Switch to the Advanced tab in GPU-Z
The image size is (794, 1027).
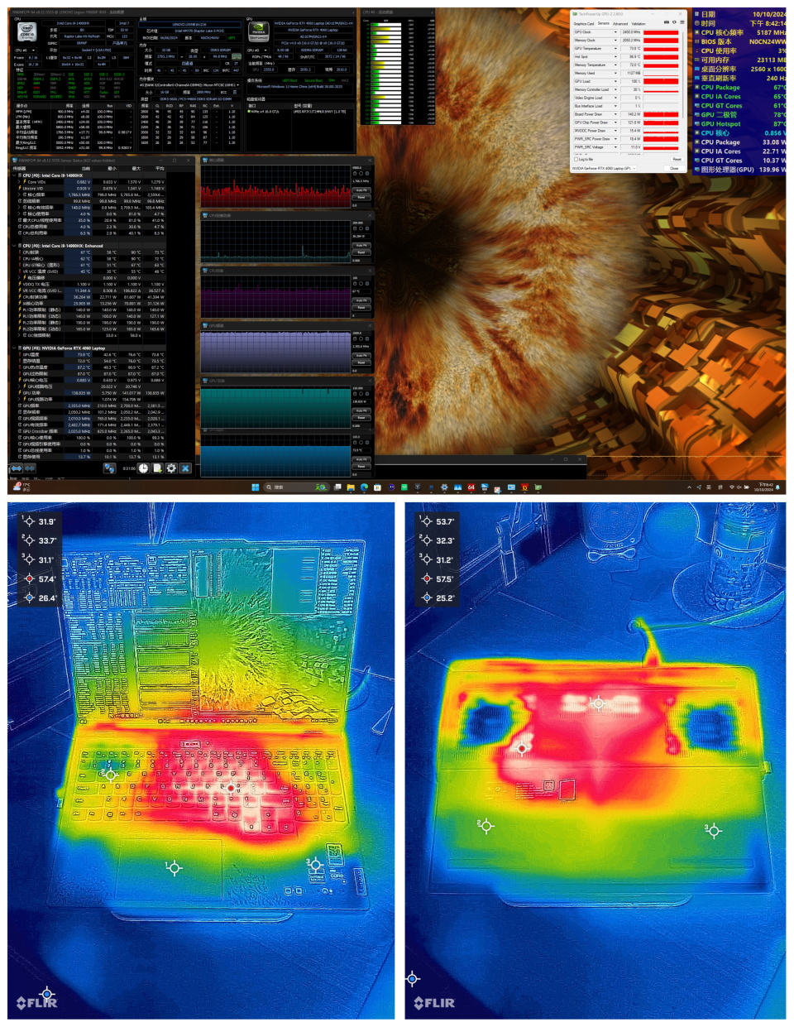coord(620,23)
